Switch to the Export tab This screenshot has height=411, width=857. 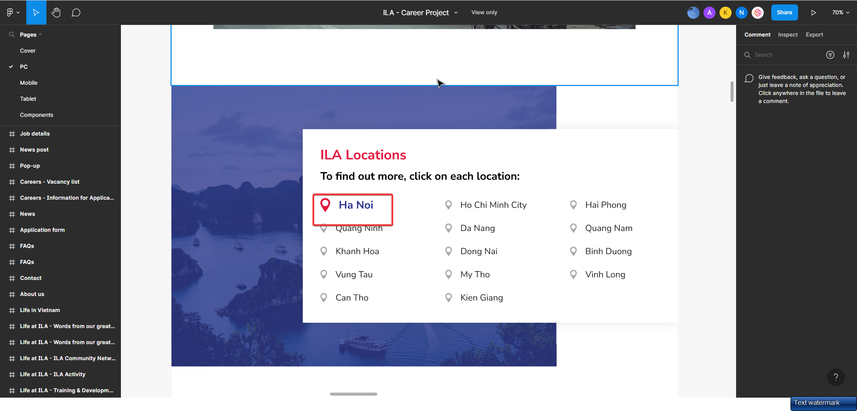[x=814, y=35]
